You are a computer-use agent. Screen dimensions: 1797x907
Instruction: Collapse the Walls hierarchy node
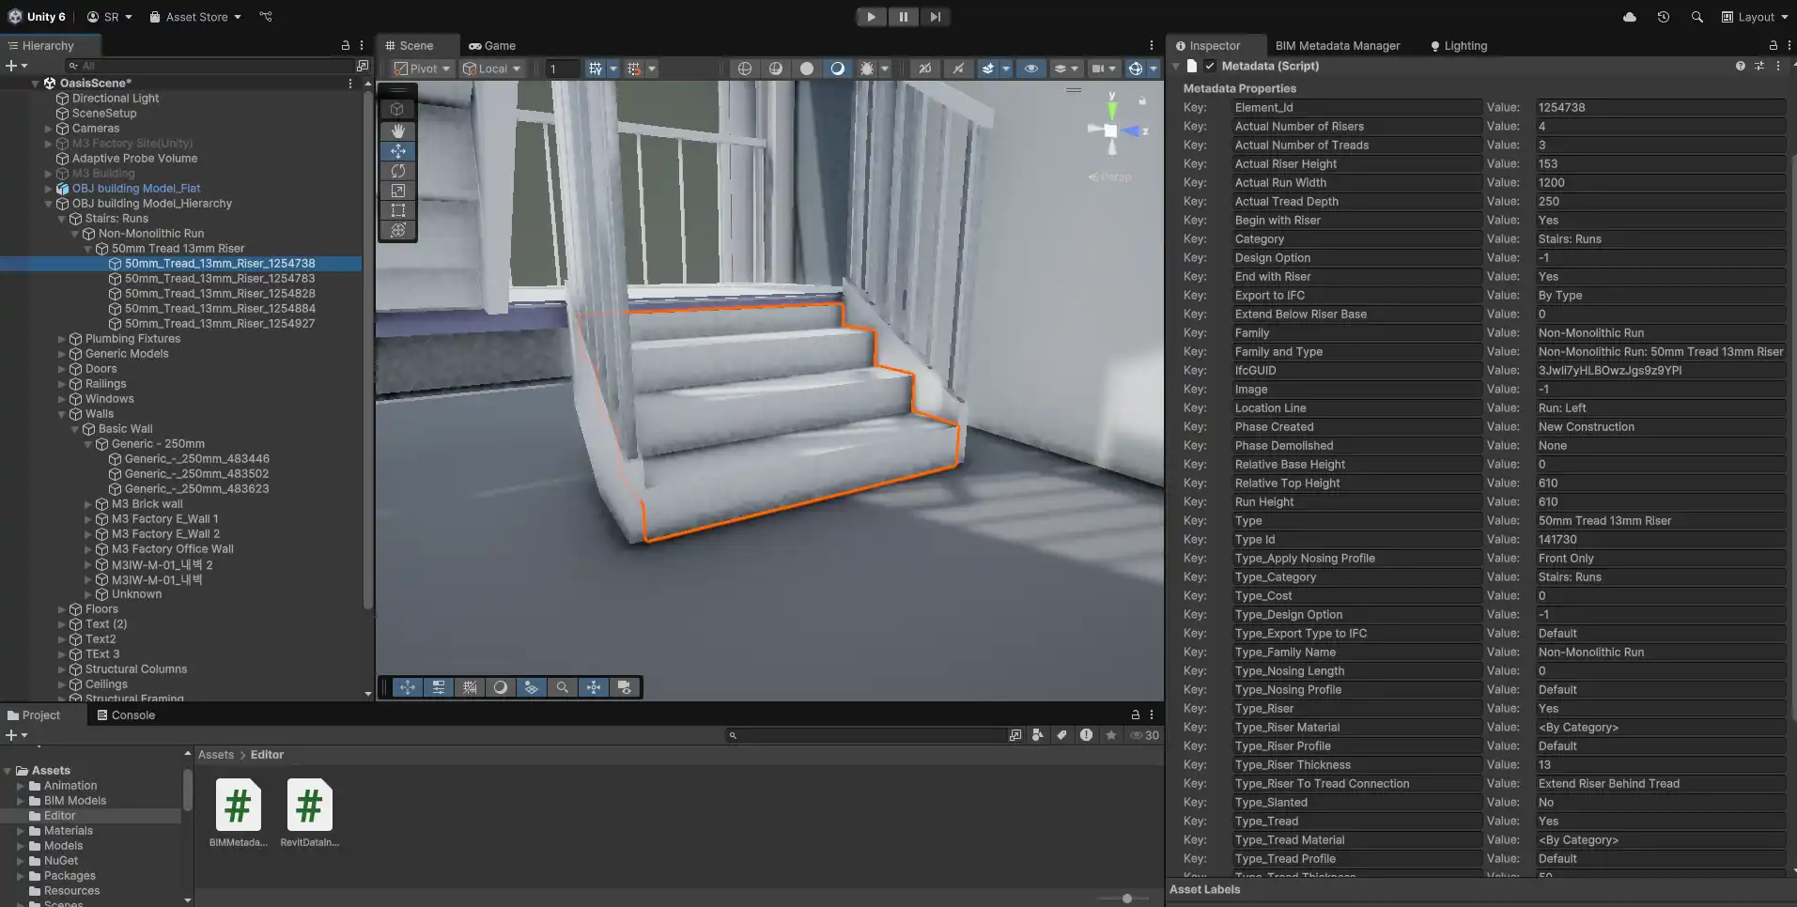(62, 414)
